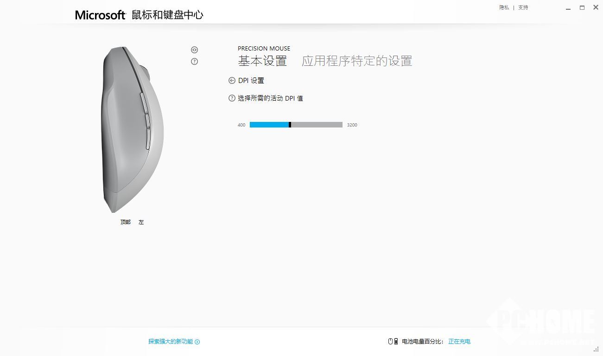Show the 左 view of the mouse

coord(141,222)
